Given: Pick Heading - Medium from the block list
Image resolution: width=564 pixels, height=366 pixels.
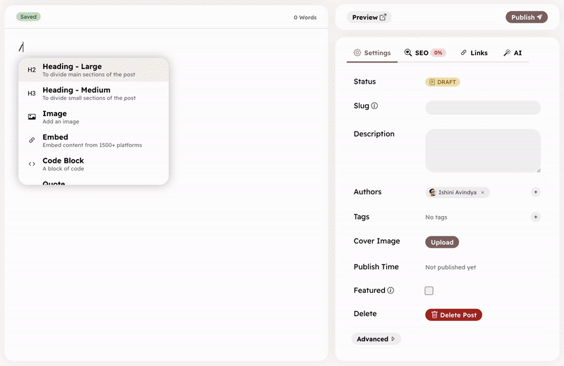Looking at the screenshot, I should click(93, 94).
